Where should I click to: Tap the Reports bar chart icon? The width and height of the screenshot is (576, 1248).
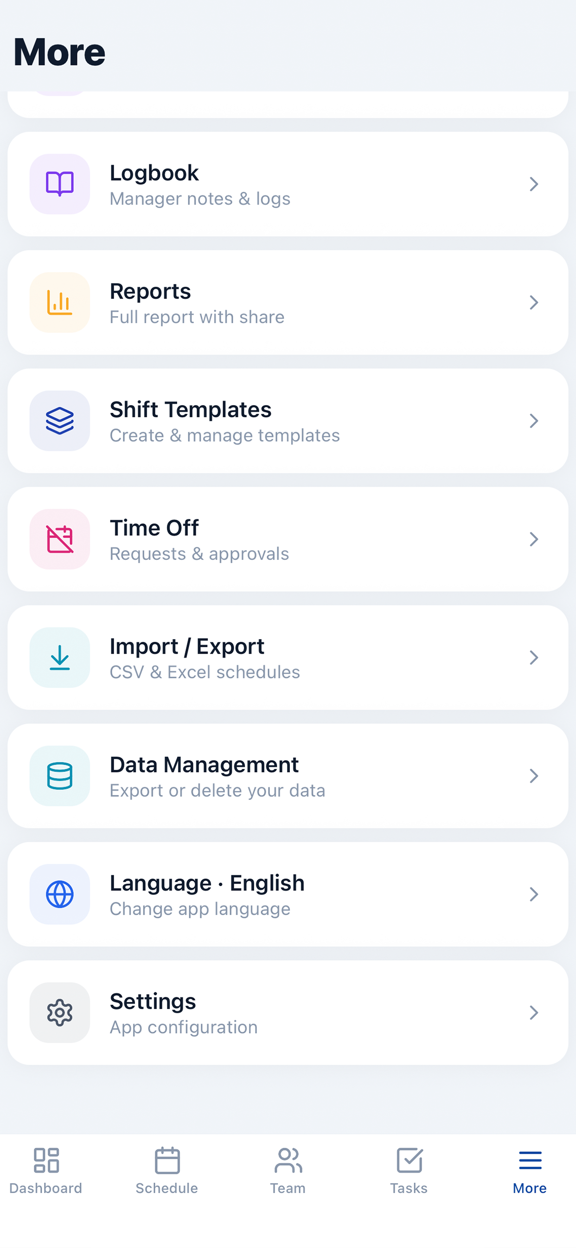(59, 302)
